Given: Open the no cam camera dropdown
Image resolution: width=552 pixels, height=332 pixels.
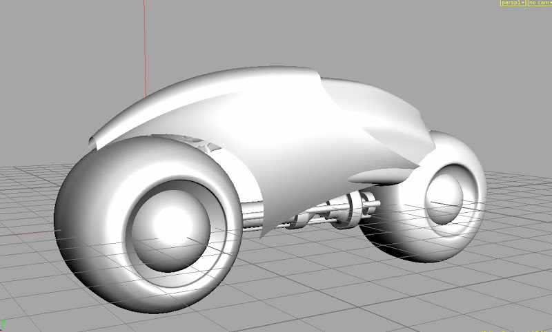Looking at the screenshot, I should [x=540, y=3].
